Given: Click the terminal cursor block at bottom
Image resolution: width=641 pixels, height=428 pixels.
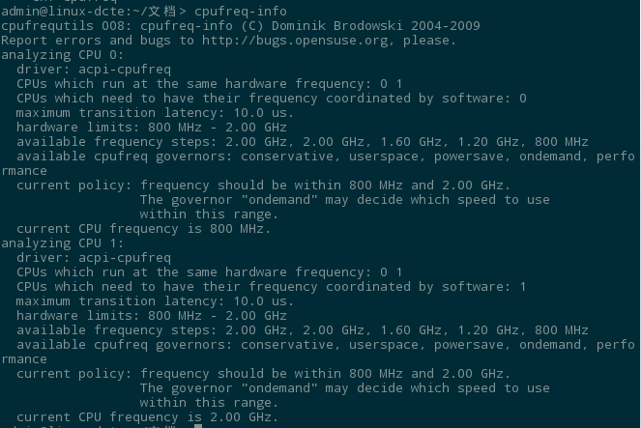Looking at the screenshot, I should point(198,426).
